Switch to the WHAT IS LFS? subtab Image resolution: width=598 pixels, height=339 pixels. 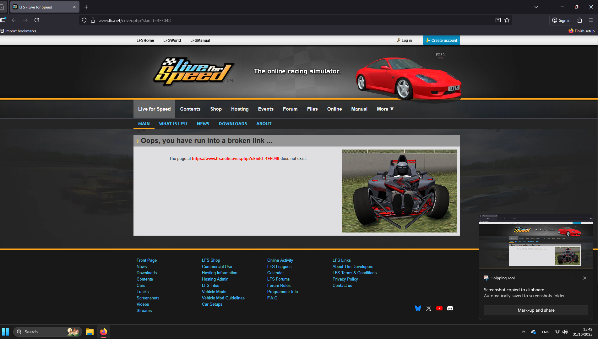point(173,124)
